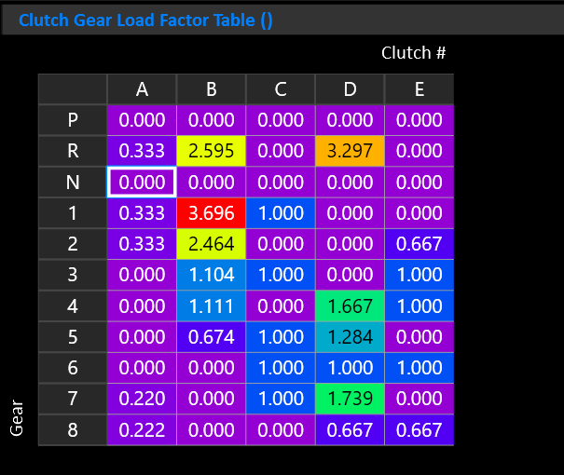564x475 pixels.
Task: Click cell 0.220 in gear 7 row
Action: click(142, 399)
